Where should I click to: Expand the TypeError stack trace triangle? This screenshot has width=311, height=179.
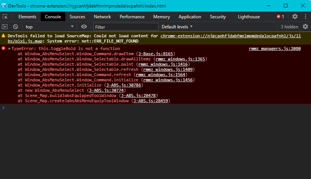[x=9, y=48]
